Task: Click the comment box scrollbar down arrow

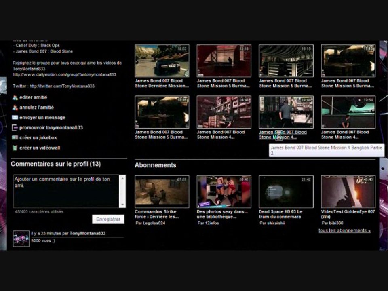Action: pos(122,205)
